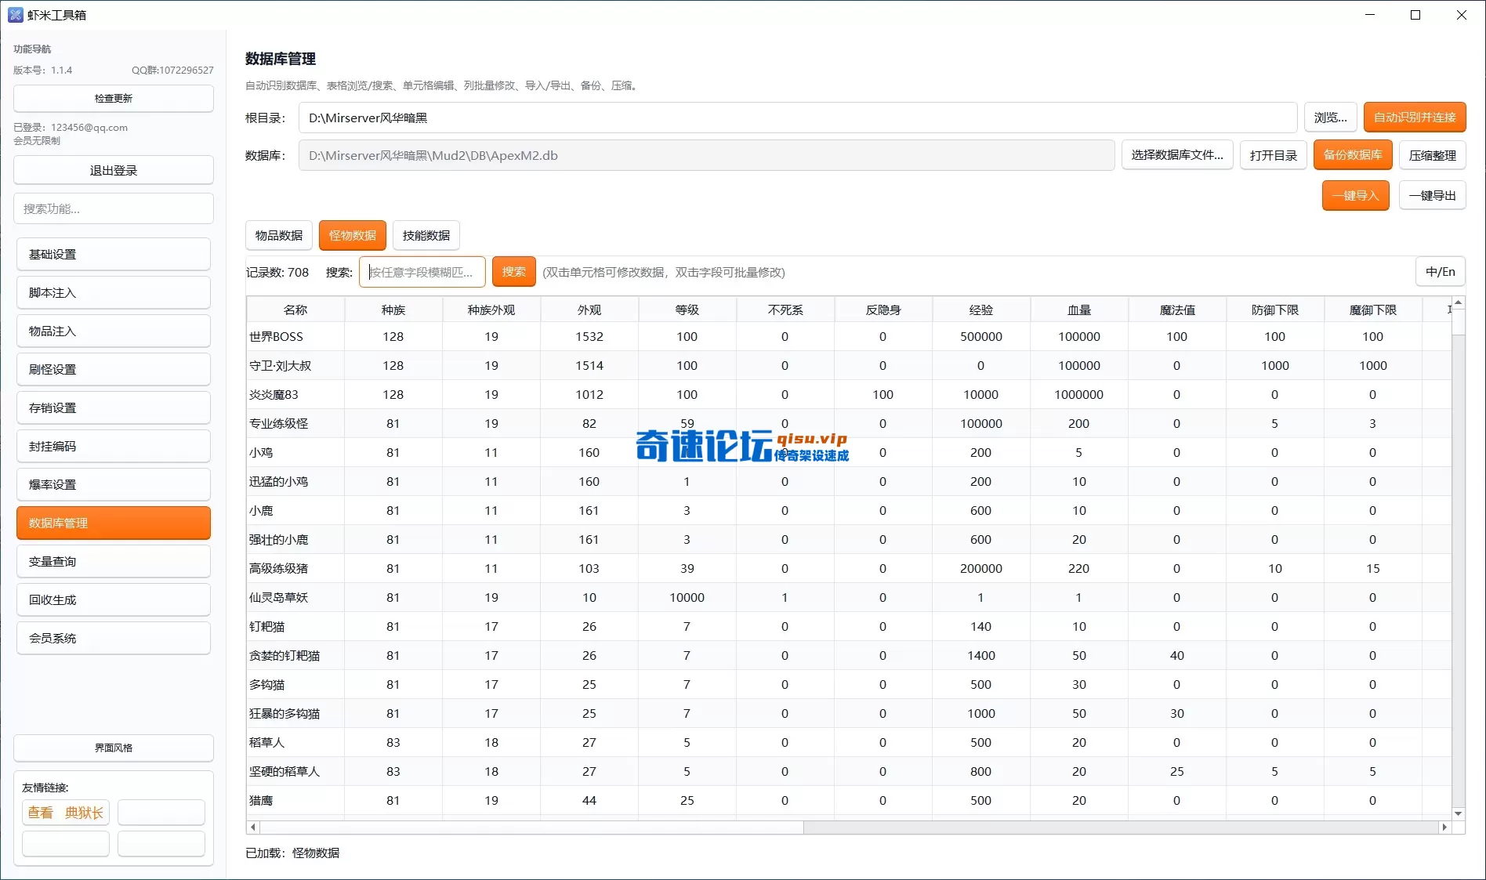Open 变量查询 in the sidebar
The image size is (1486, 880).
[x=113, y=561]
